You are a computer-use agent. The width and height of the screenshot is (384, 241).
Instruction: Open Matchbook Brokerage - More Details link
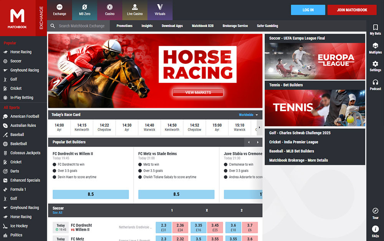tap(298, 160)
